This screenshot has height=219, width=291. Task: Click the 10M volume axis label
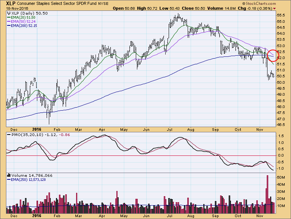click(281, 206)
